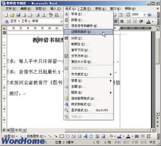Click the Select Objects pointer icon
Image resolution: width=161 pixels, height=146 pixels.
[21, 136]
